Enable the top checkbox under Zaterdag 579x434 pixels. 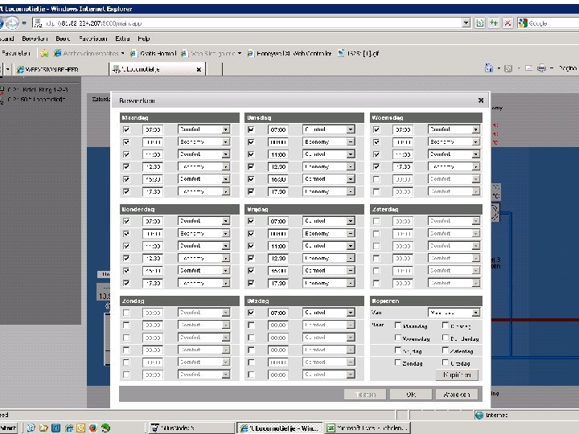tap(376, 221)
